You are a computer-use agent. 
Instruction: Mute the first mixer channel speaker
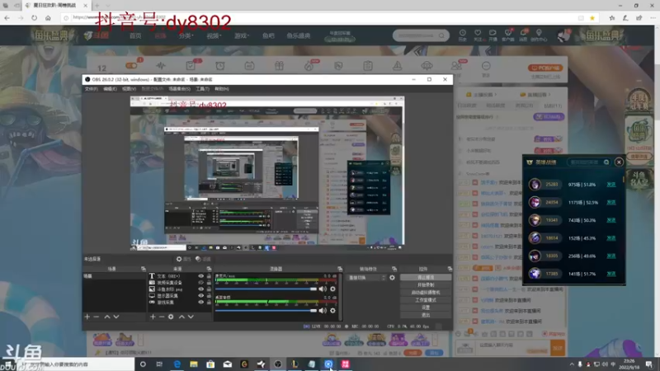pos(323,289)
